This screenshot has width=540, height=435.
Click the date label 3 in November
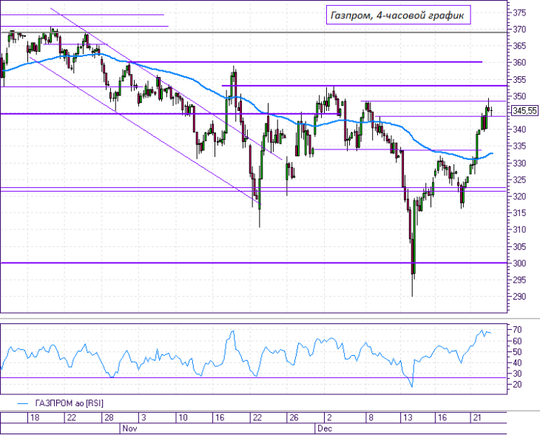click(x=144, y=418)
